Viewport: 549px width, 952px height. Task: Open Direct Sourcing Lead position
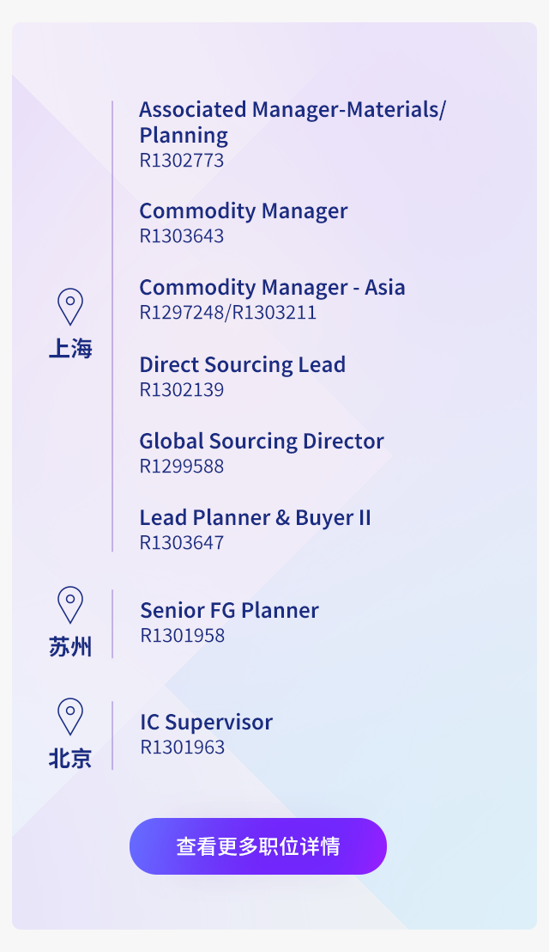coord(243,364)
